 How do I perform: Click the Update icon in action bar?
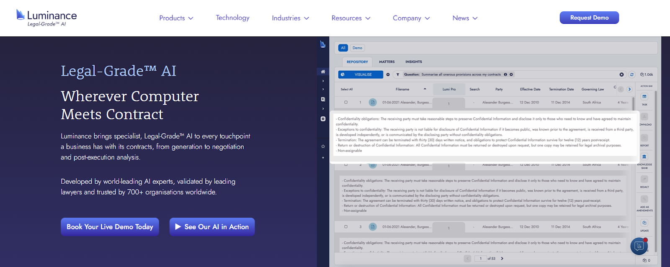(644, 223)
